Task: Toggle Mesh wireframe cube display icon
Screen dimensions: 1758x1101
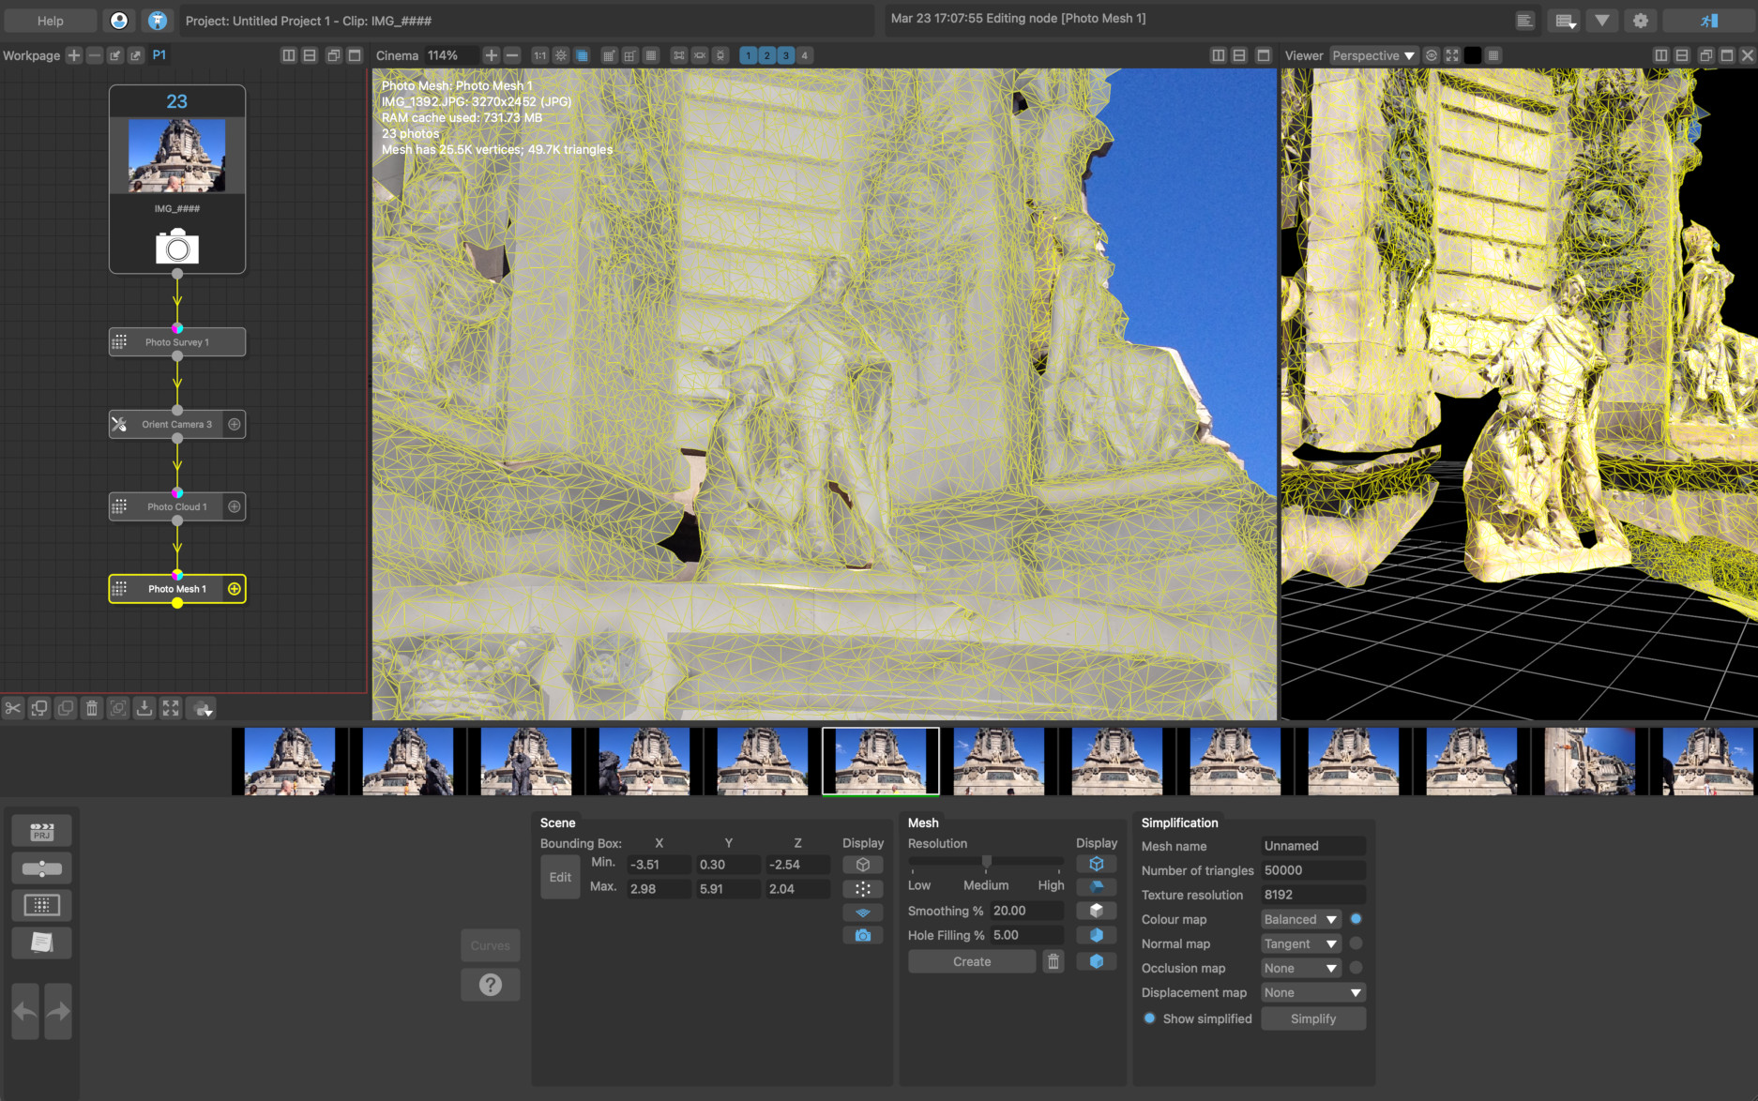Action: pos(1097,864)
